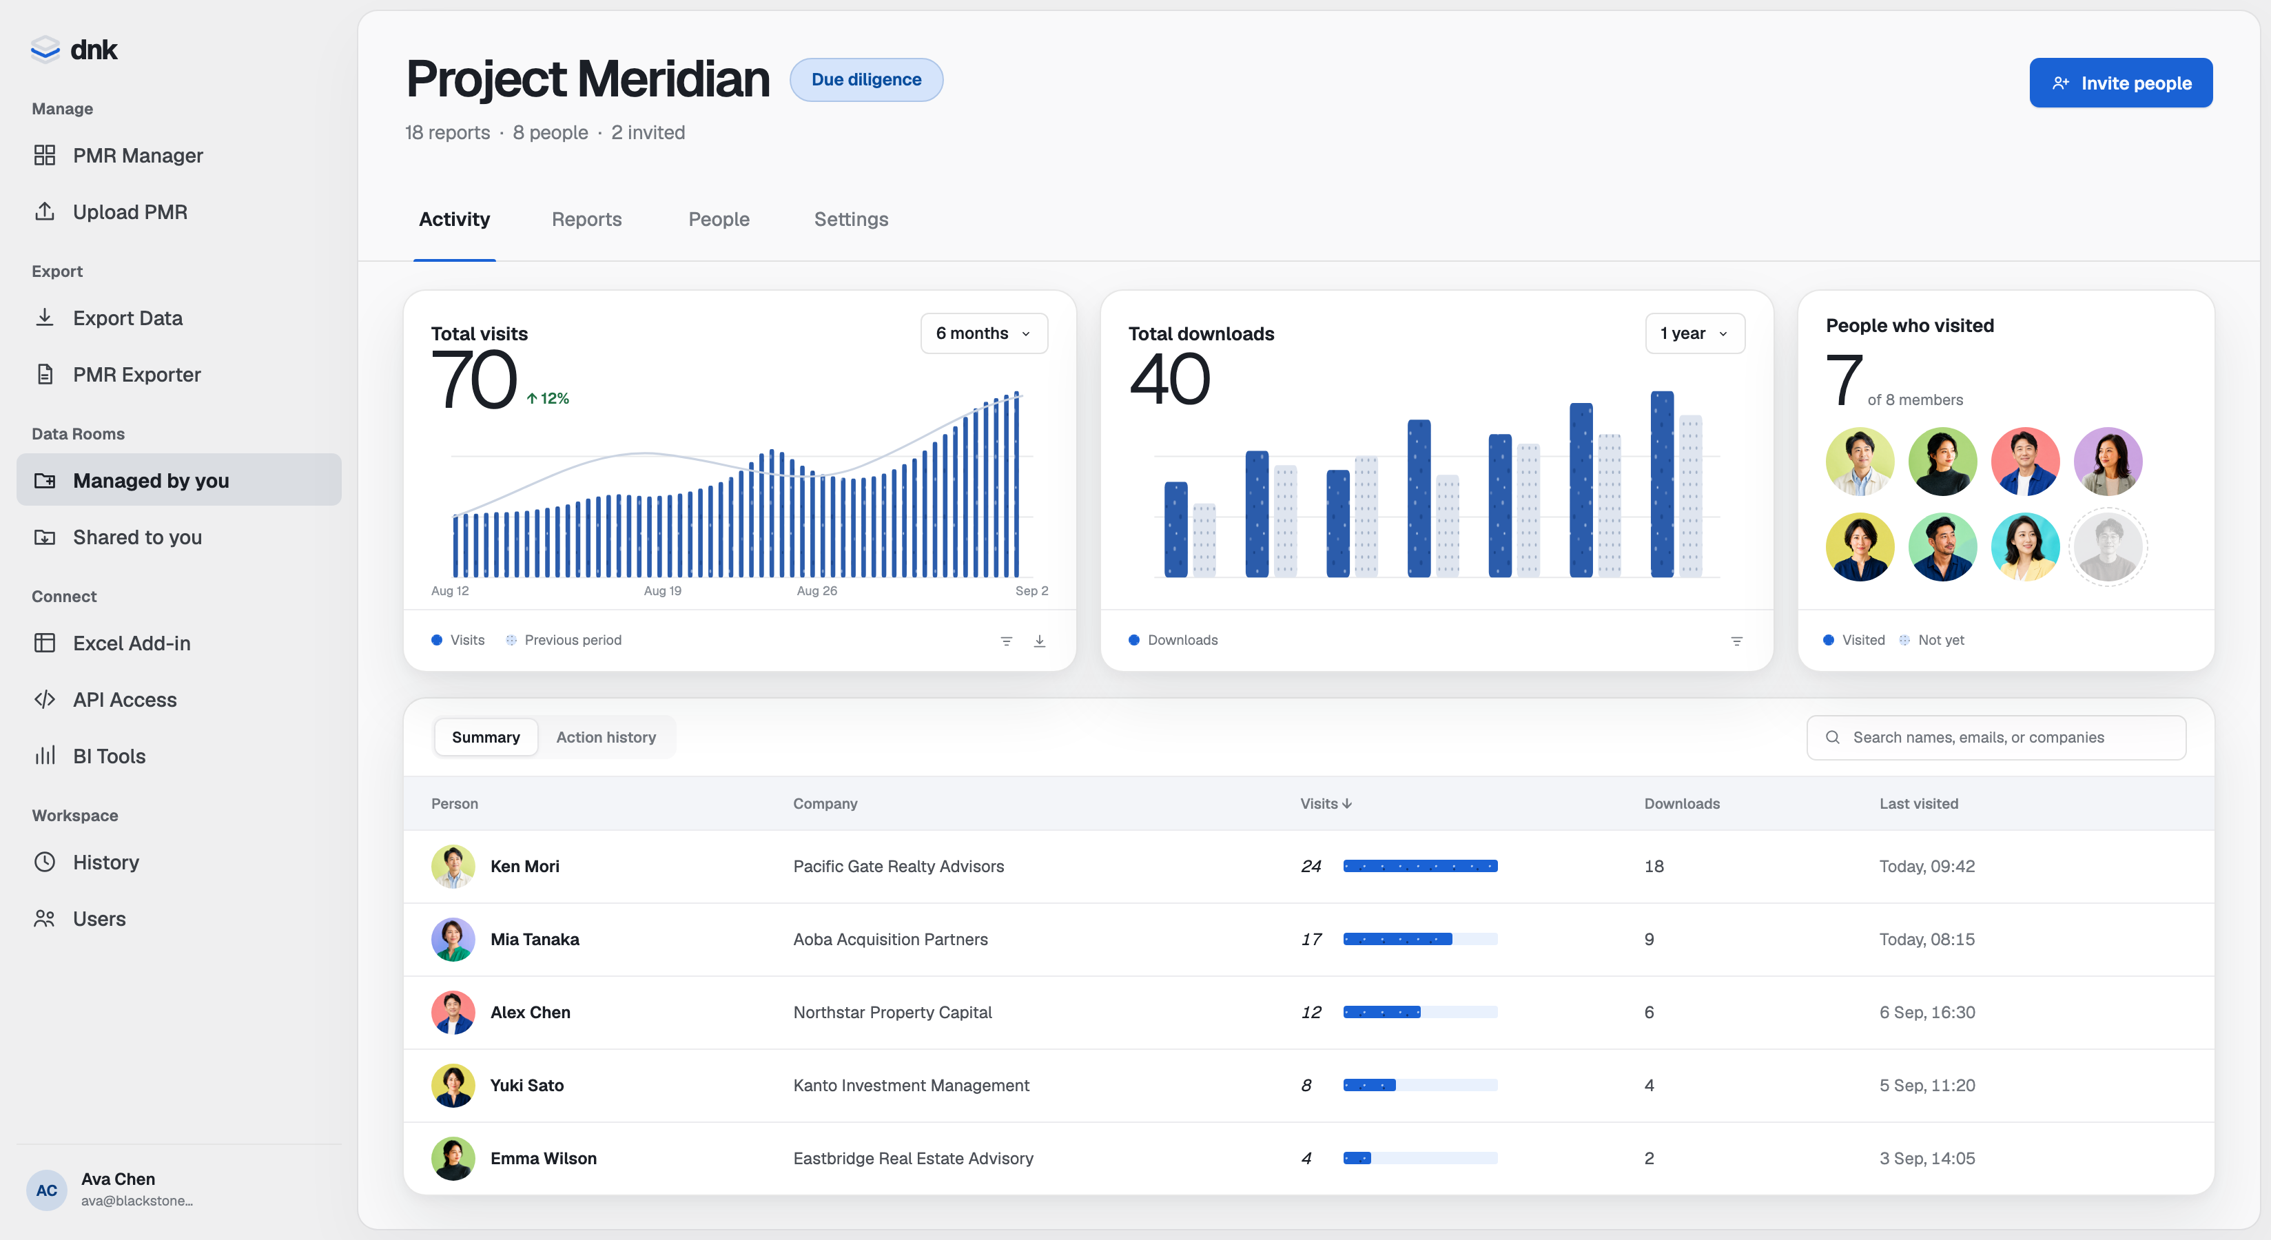Click the download icon on Total visits card
Image resolution: width=2271 pixels, height=1240 pixels.
pyautogui.click(x=1040, y=641)
